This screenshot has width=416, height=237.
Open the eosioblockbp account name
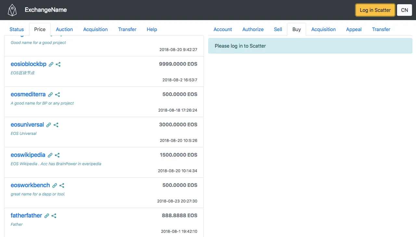click(x=29, y=64)
